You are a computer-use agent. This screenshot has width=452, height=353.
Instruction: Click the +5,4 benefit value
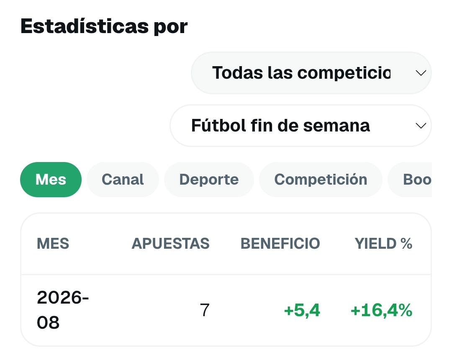click(302, 311)
